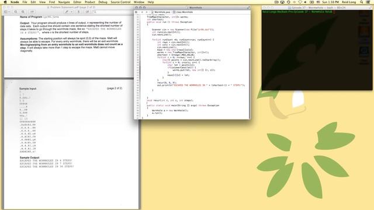The image size is (374, 210).
Task: Open the File menu
Action: click(25, 2)
